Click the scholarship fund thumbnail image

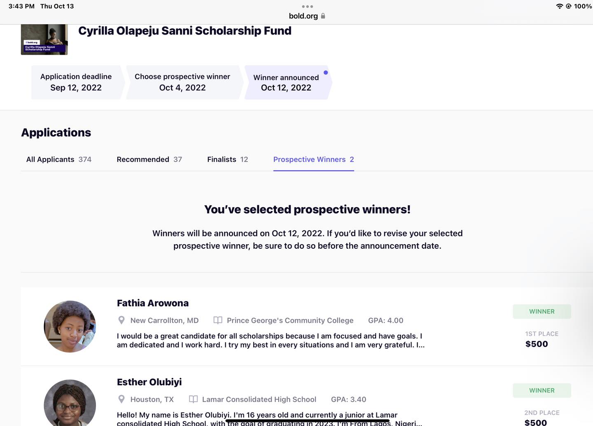pyautogui.click(x=44, y=39)
